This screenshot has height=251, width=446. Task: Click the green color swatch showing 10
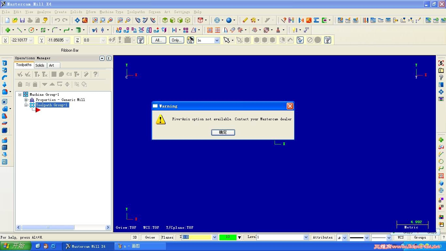(228, 237)
